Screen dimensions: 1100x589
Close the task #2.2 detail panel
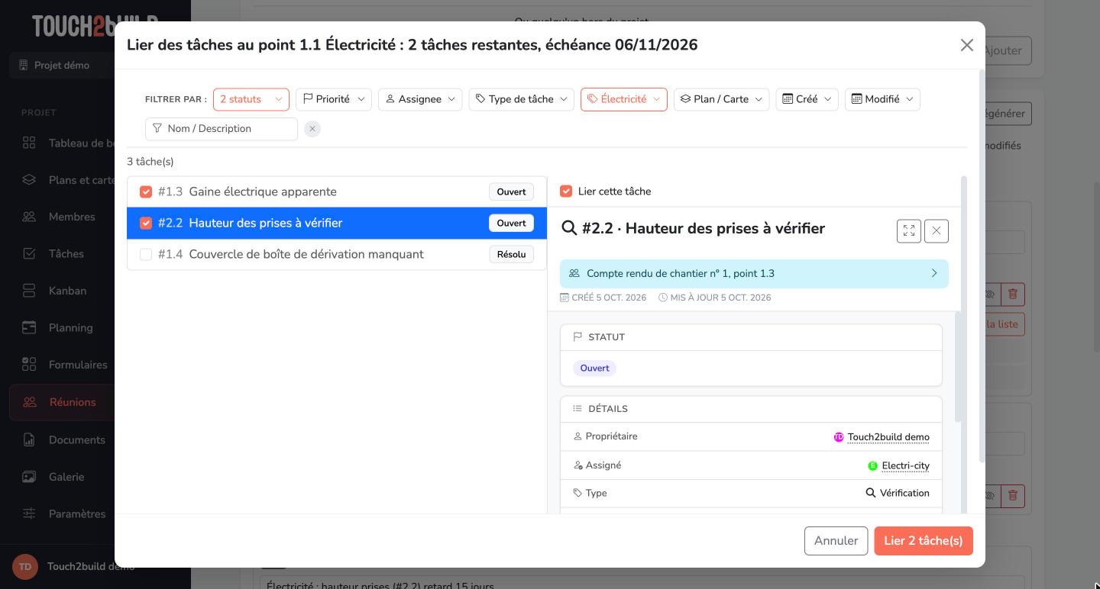pos(937,230)
